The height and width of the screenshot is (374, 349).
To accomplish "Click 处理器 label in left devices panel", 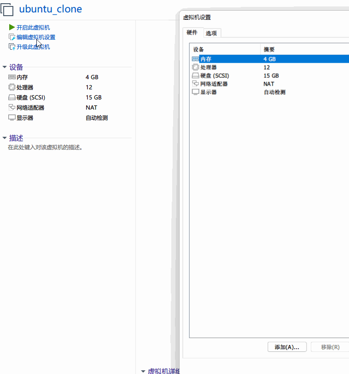I will pos(25,88).
